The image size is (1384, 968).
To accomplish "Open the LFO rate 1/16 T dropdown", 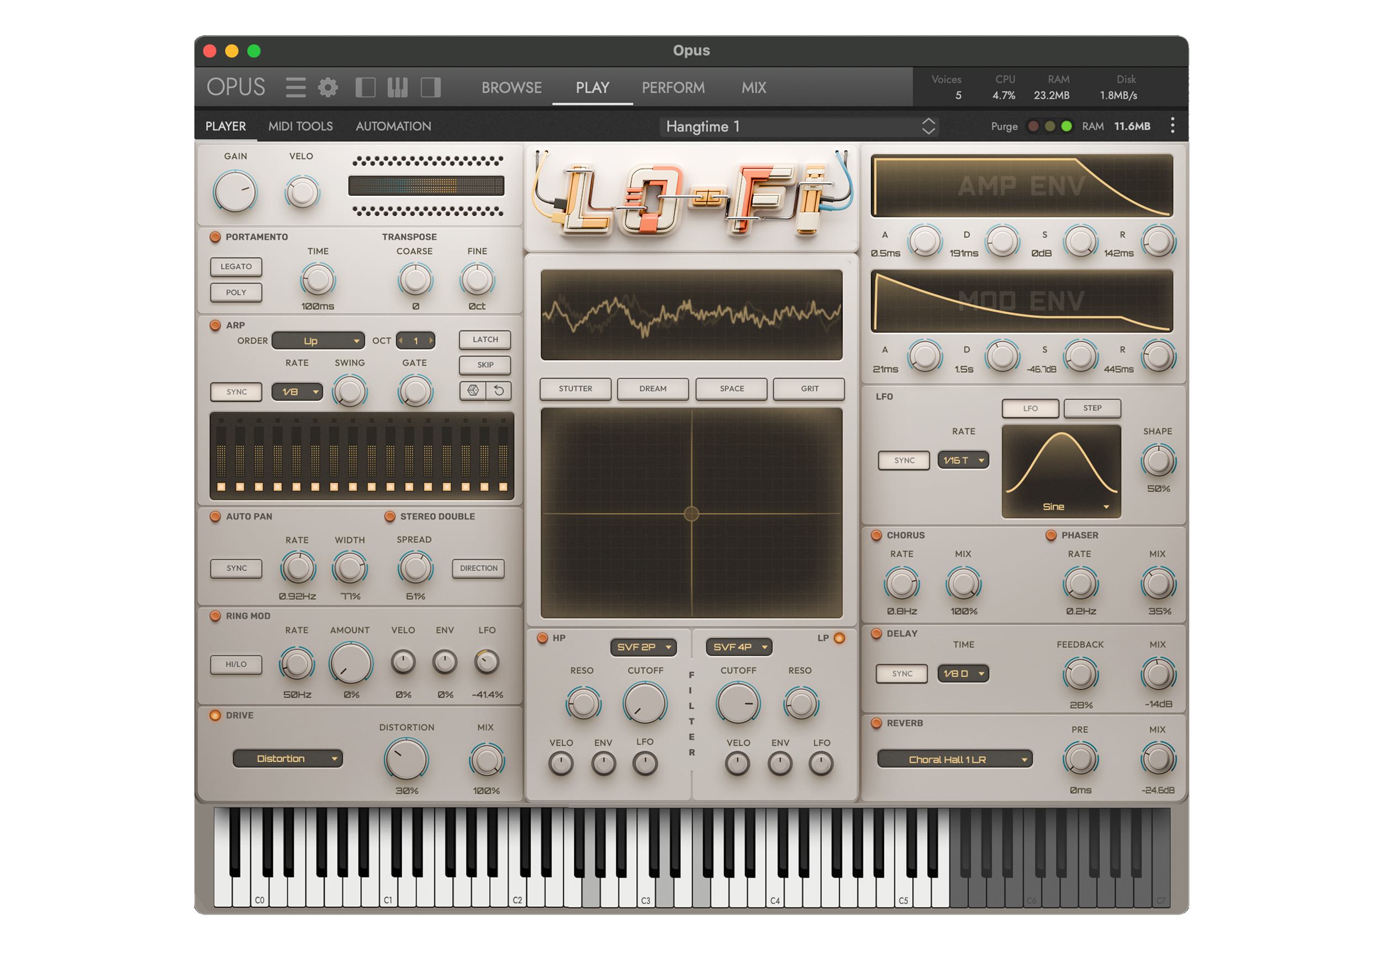I will pos(963,460).
